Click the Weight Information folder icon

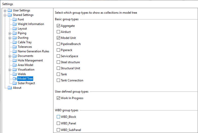pyautogui.click(x=14, y=24)
